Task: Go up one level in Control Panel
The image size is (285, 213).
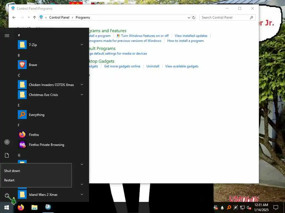Action: click(35, 17)
